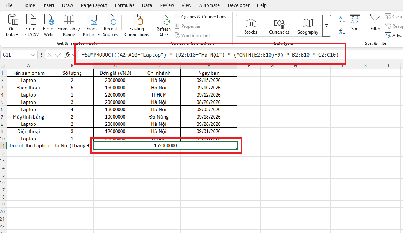Image resolution: width=403 pixels, height=233 pixels.
Task: Click the 'Tên sản phẩm' header cell
Action: (x=28, y=73)
